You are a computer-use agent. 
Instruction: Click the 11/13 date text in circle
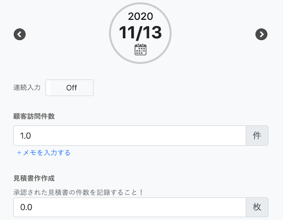coord(140,33)
